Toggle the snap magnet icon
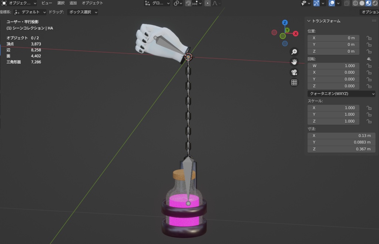This screenshot has width=379, height=244. point(188,3)
